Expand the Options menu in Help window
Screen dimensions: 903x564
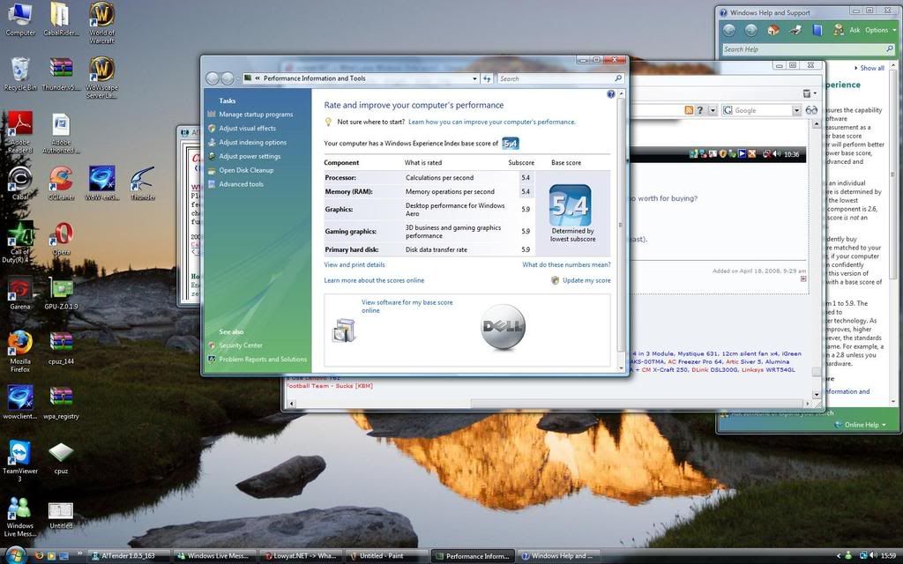[877, 29]
